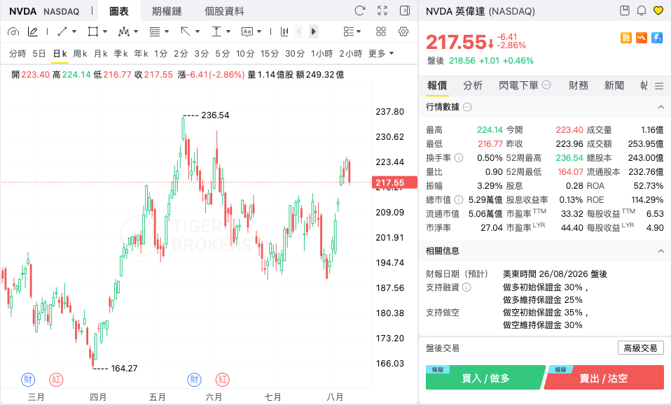Switch to the 期權鏈 tab
This screenshot has height=405, width=671.
coord(167,11)
